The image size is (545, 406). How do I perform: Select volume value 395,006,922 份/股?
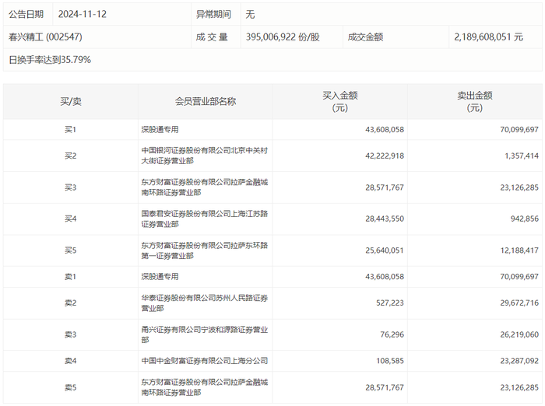[283, 37]
